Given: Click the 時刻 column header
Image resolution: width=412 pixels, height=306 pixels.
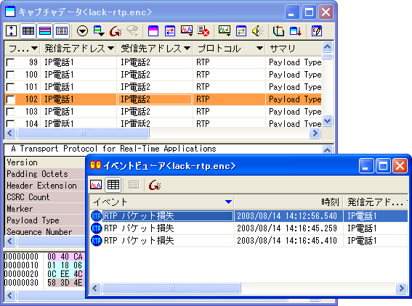Looking at the screenshot, I should (x=331, y=202).
